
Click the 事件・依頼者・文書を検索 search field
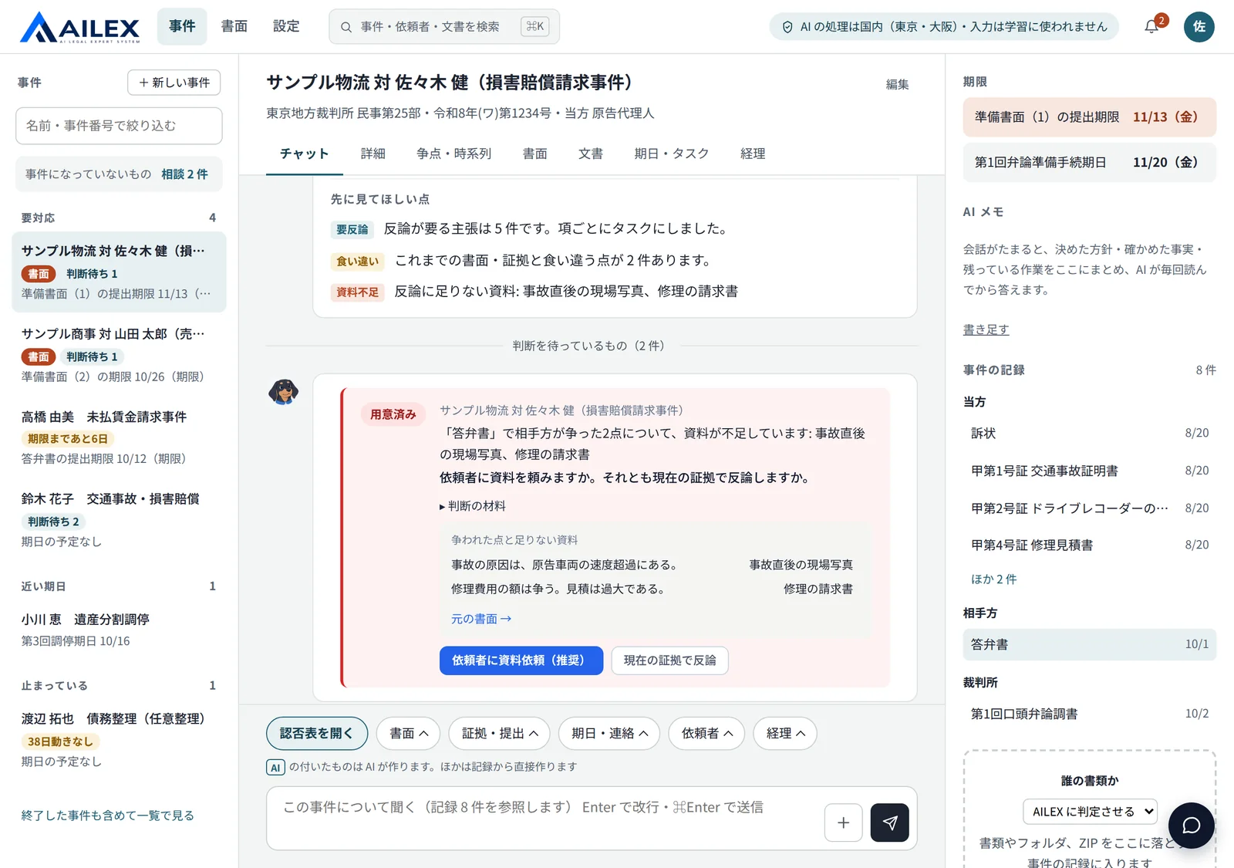tap(444, 27)
